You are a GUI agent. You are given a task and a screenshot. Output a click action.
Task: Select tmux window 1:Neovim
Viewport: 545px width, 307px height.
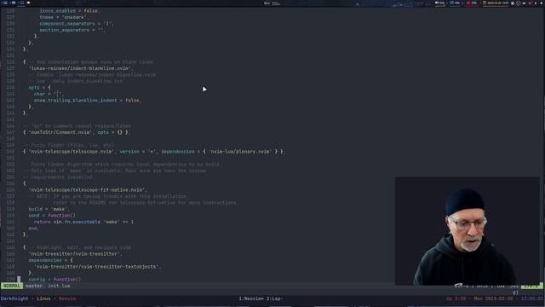click(x=251, y=298)
